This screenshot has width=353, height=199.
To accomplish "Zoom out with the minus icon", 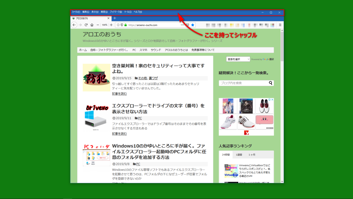I will (x=98, y=25).
